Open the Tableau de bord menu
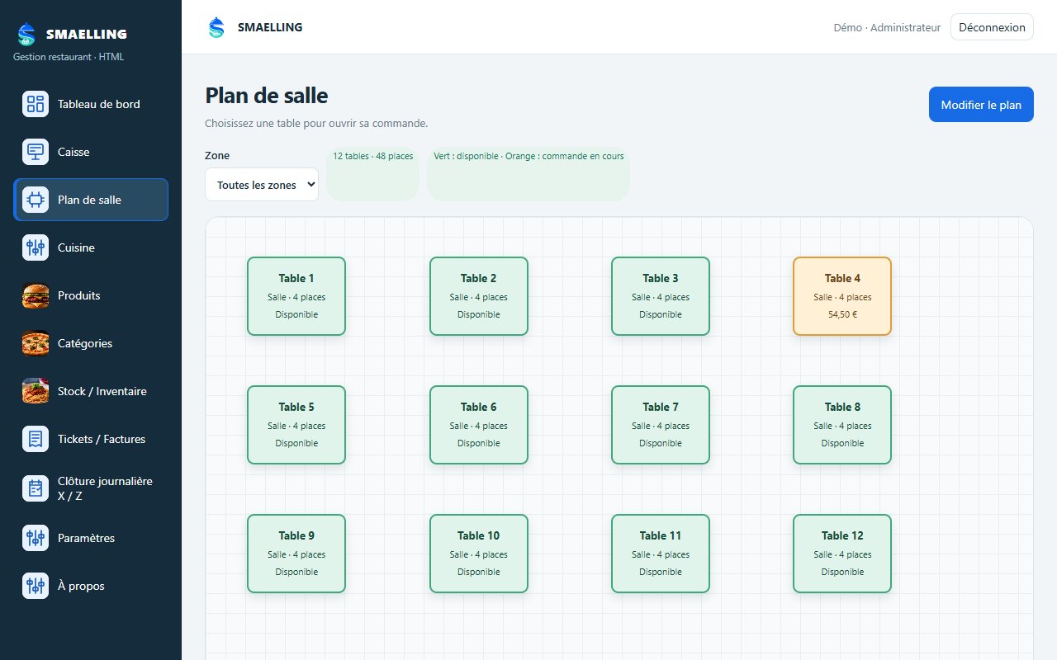 91,104
